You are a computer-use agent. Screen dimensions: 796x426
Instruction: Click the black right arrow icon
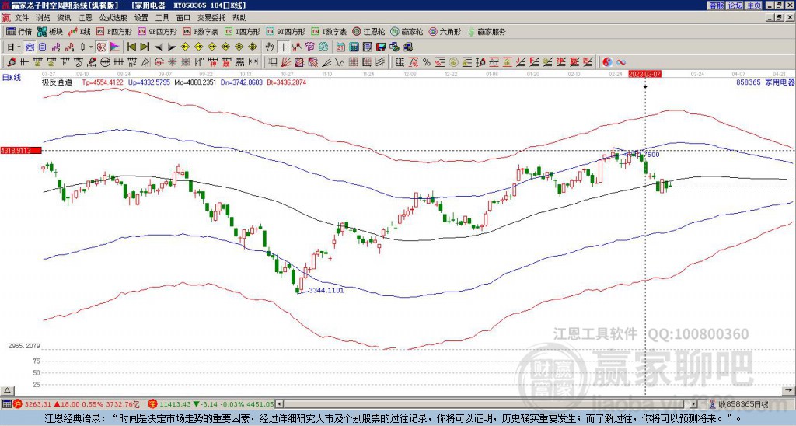172,47
